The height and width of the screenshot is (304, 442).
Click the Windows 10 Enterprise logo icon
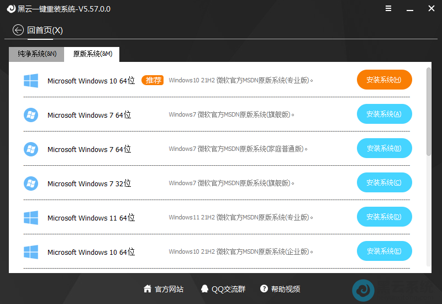coord(31,252)
